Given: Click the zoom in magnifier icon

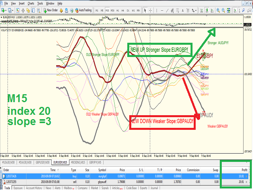Looking at the screenshot, I should [218, 11].
